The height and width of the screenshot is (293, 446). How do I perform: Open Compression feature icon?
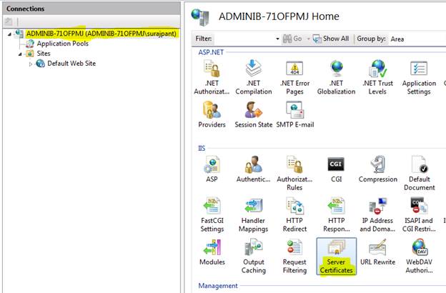(377, 169)
